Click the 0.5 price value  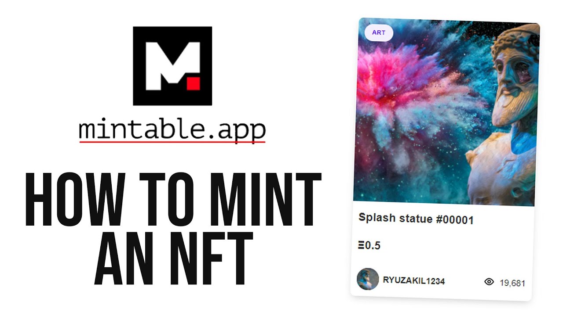click(373, 246)
